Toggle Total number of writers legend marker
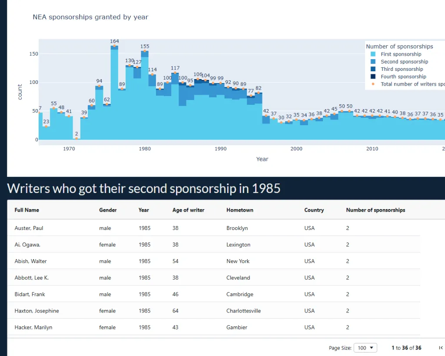 click(373, 84)
